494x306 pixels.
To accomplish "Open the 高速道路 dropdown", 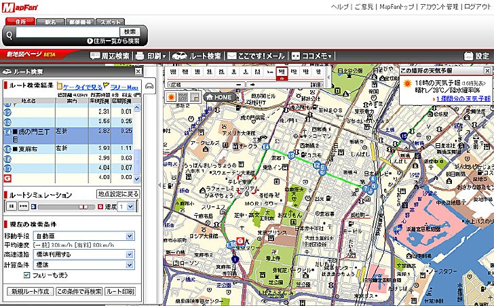I will coord(84,254).
